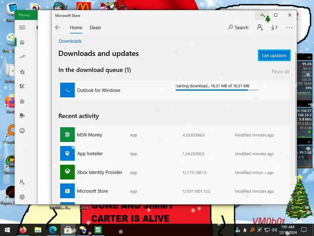Click the MSN Money app tile icon

point(67,135)
